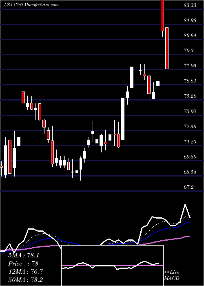The width and height of the screenshot is (204, 286).
Task: Click the 75.26 price axis label
Action: (x=190, y=96)
